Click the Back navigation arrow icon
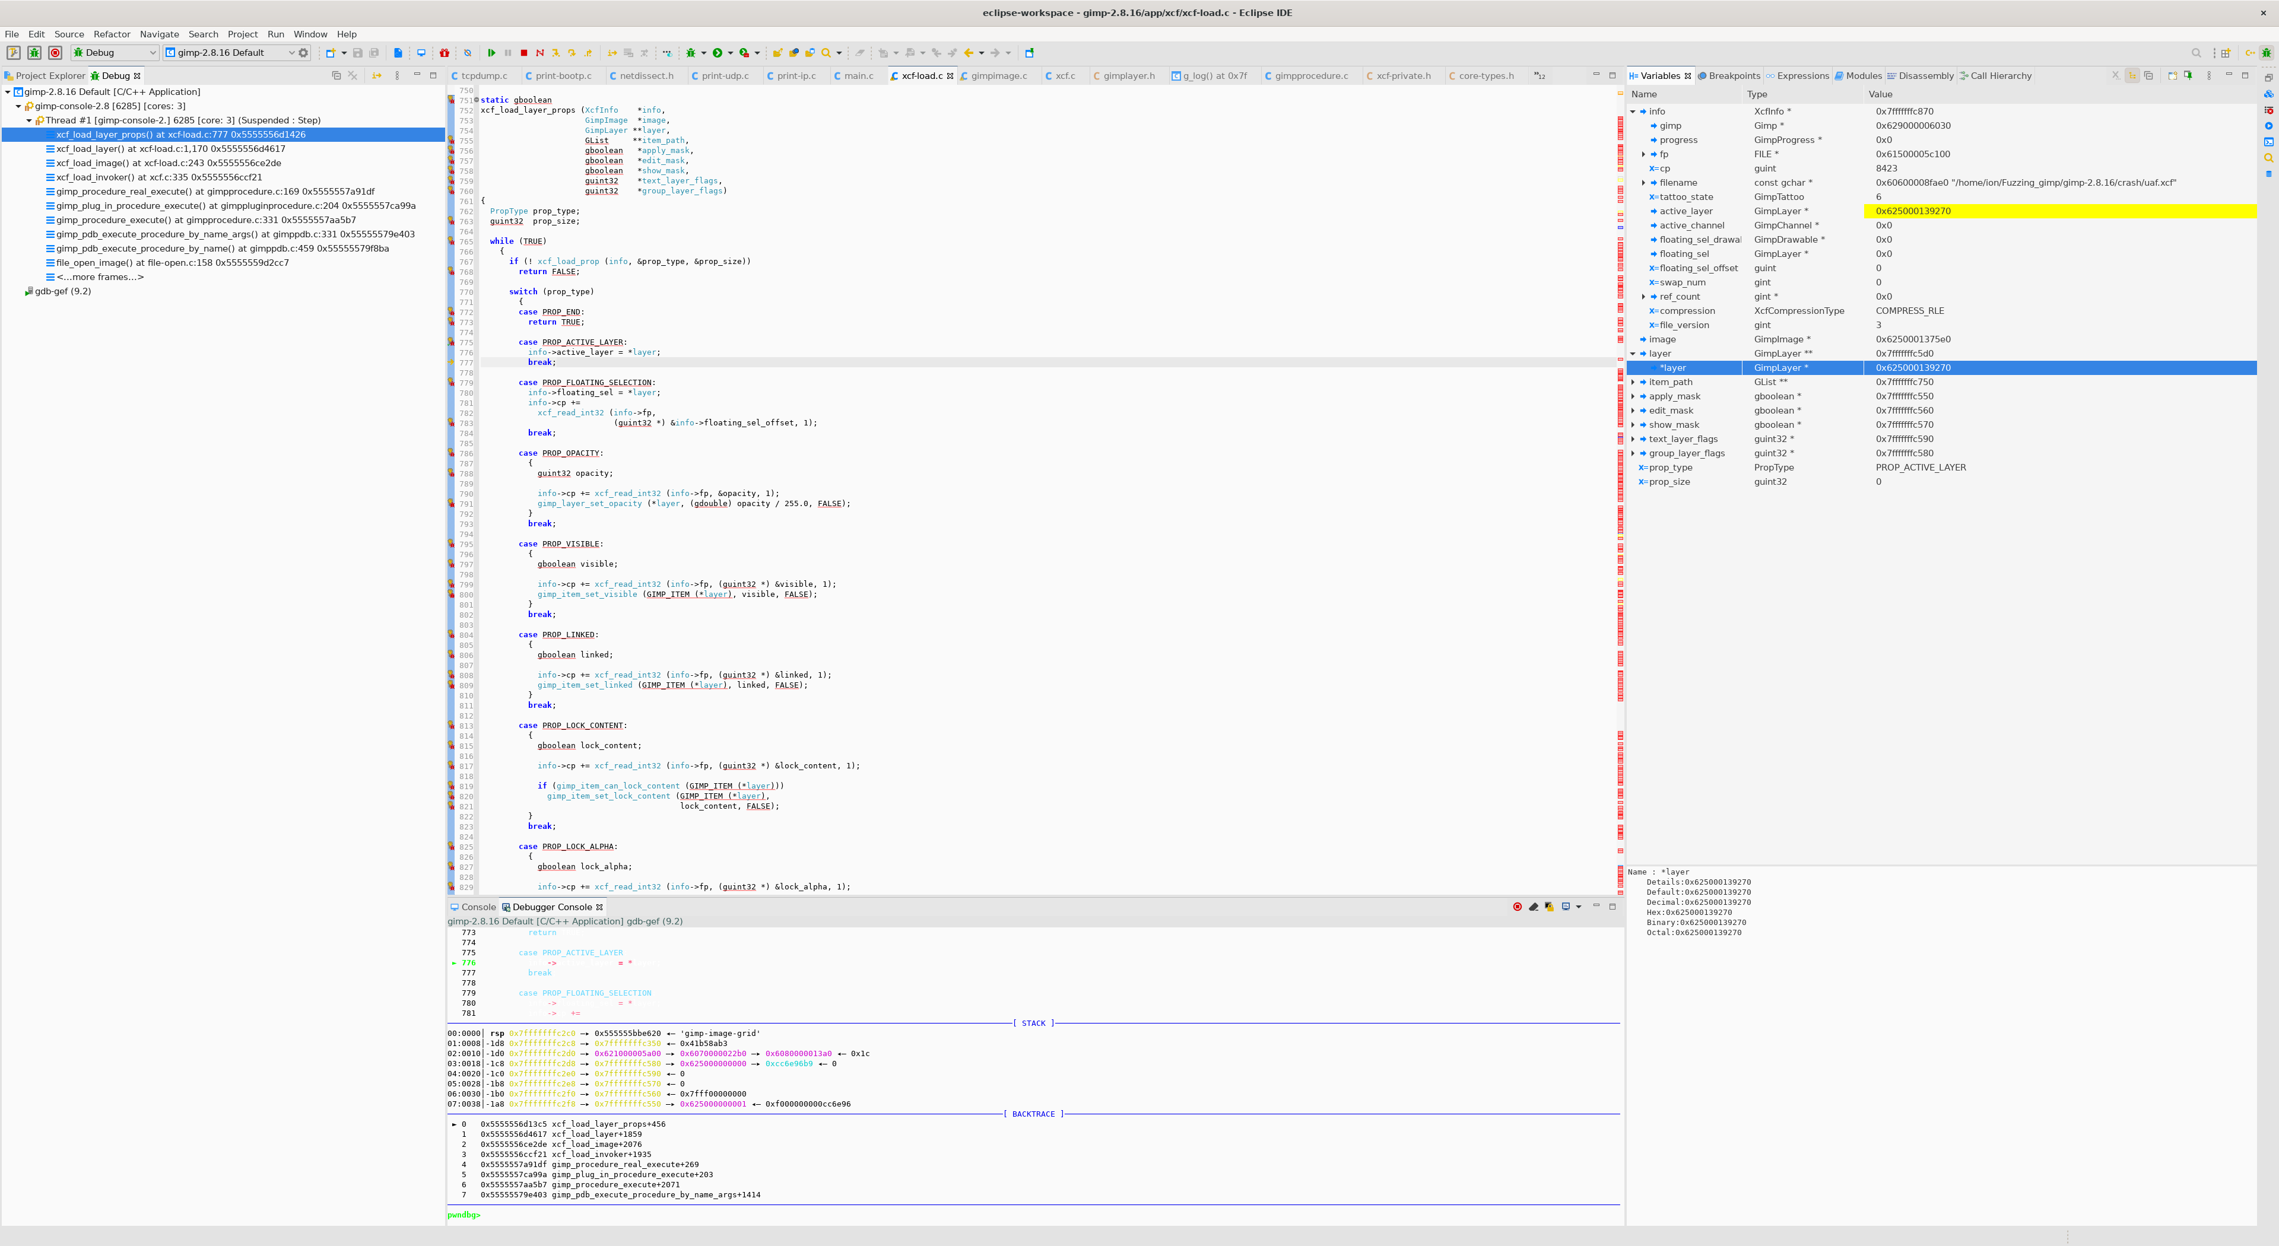The width and height of the screenshot is (2279, 1246). 969,53
